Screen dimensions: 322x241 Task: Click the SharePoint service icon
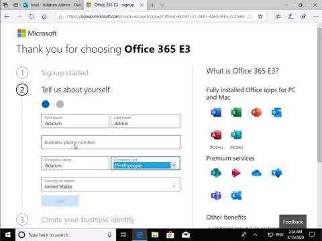click(216, 173)
